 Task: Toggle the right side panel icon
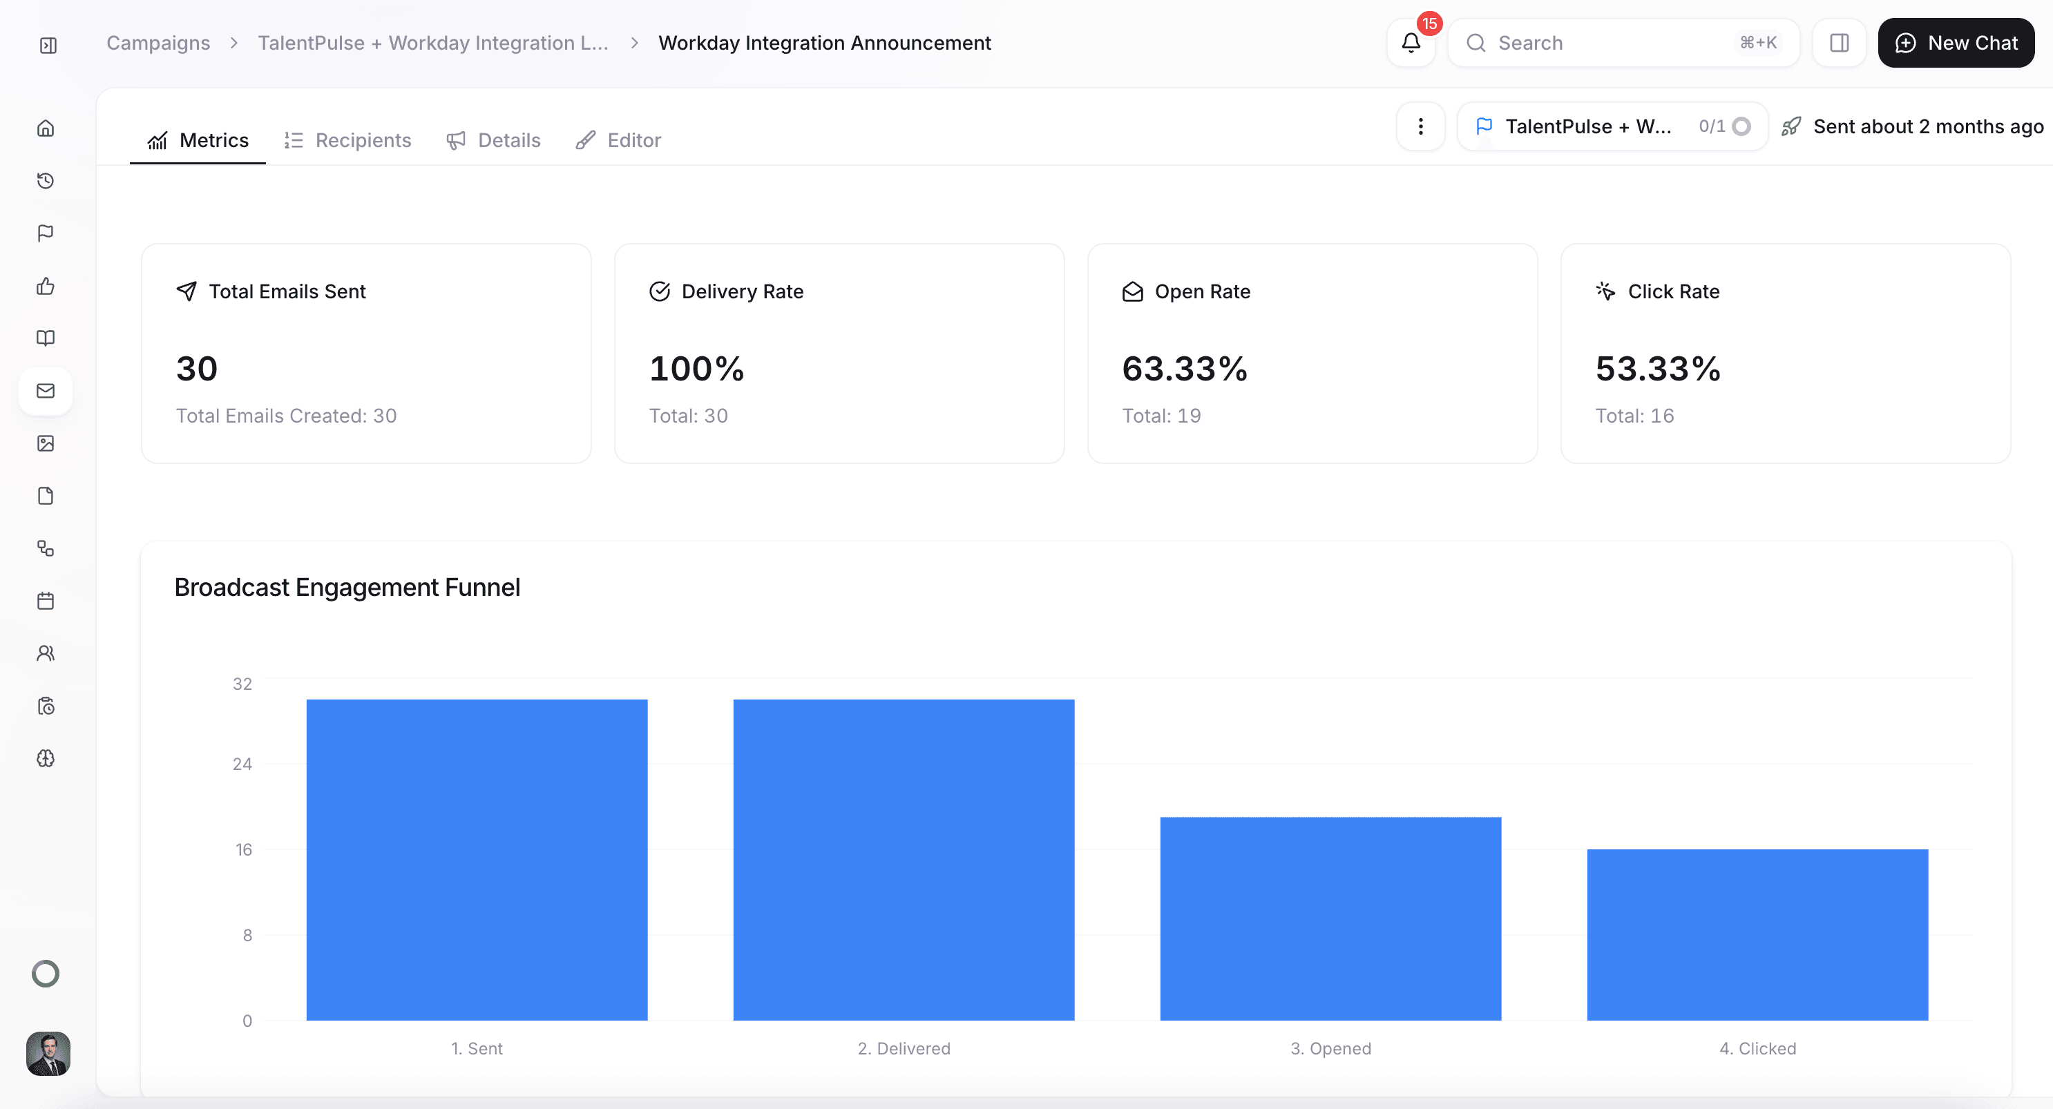tap(1839, 43)
